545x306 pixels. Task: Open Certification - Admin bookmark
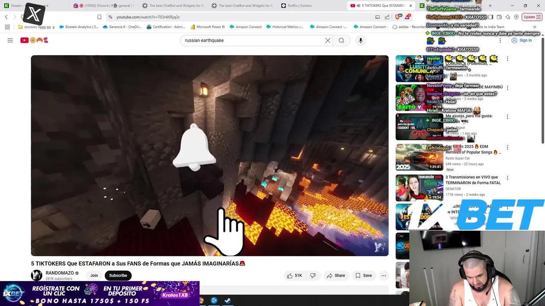(x=166, y=27)
